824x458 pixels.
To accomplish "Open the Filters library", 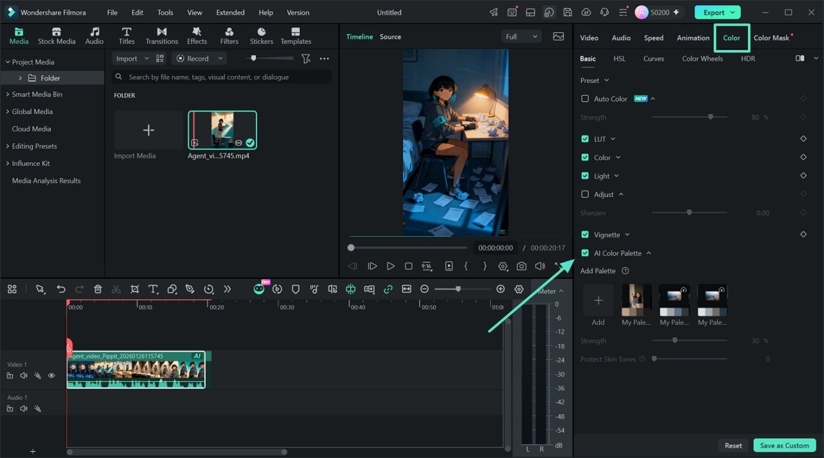I will 229,36.
